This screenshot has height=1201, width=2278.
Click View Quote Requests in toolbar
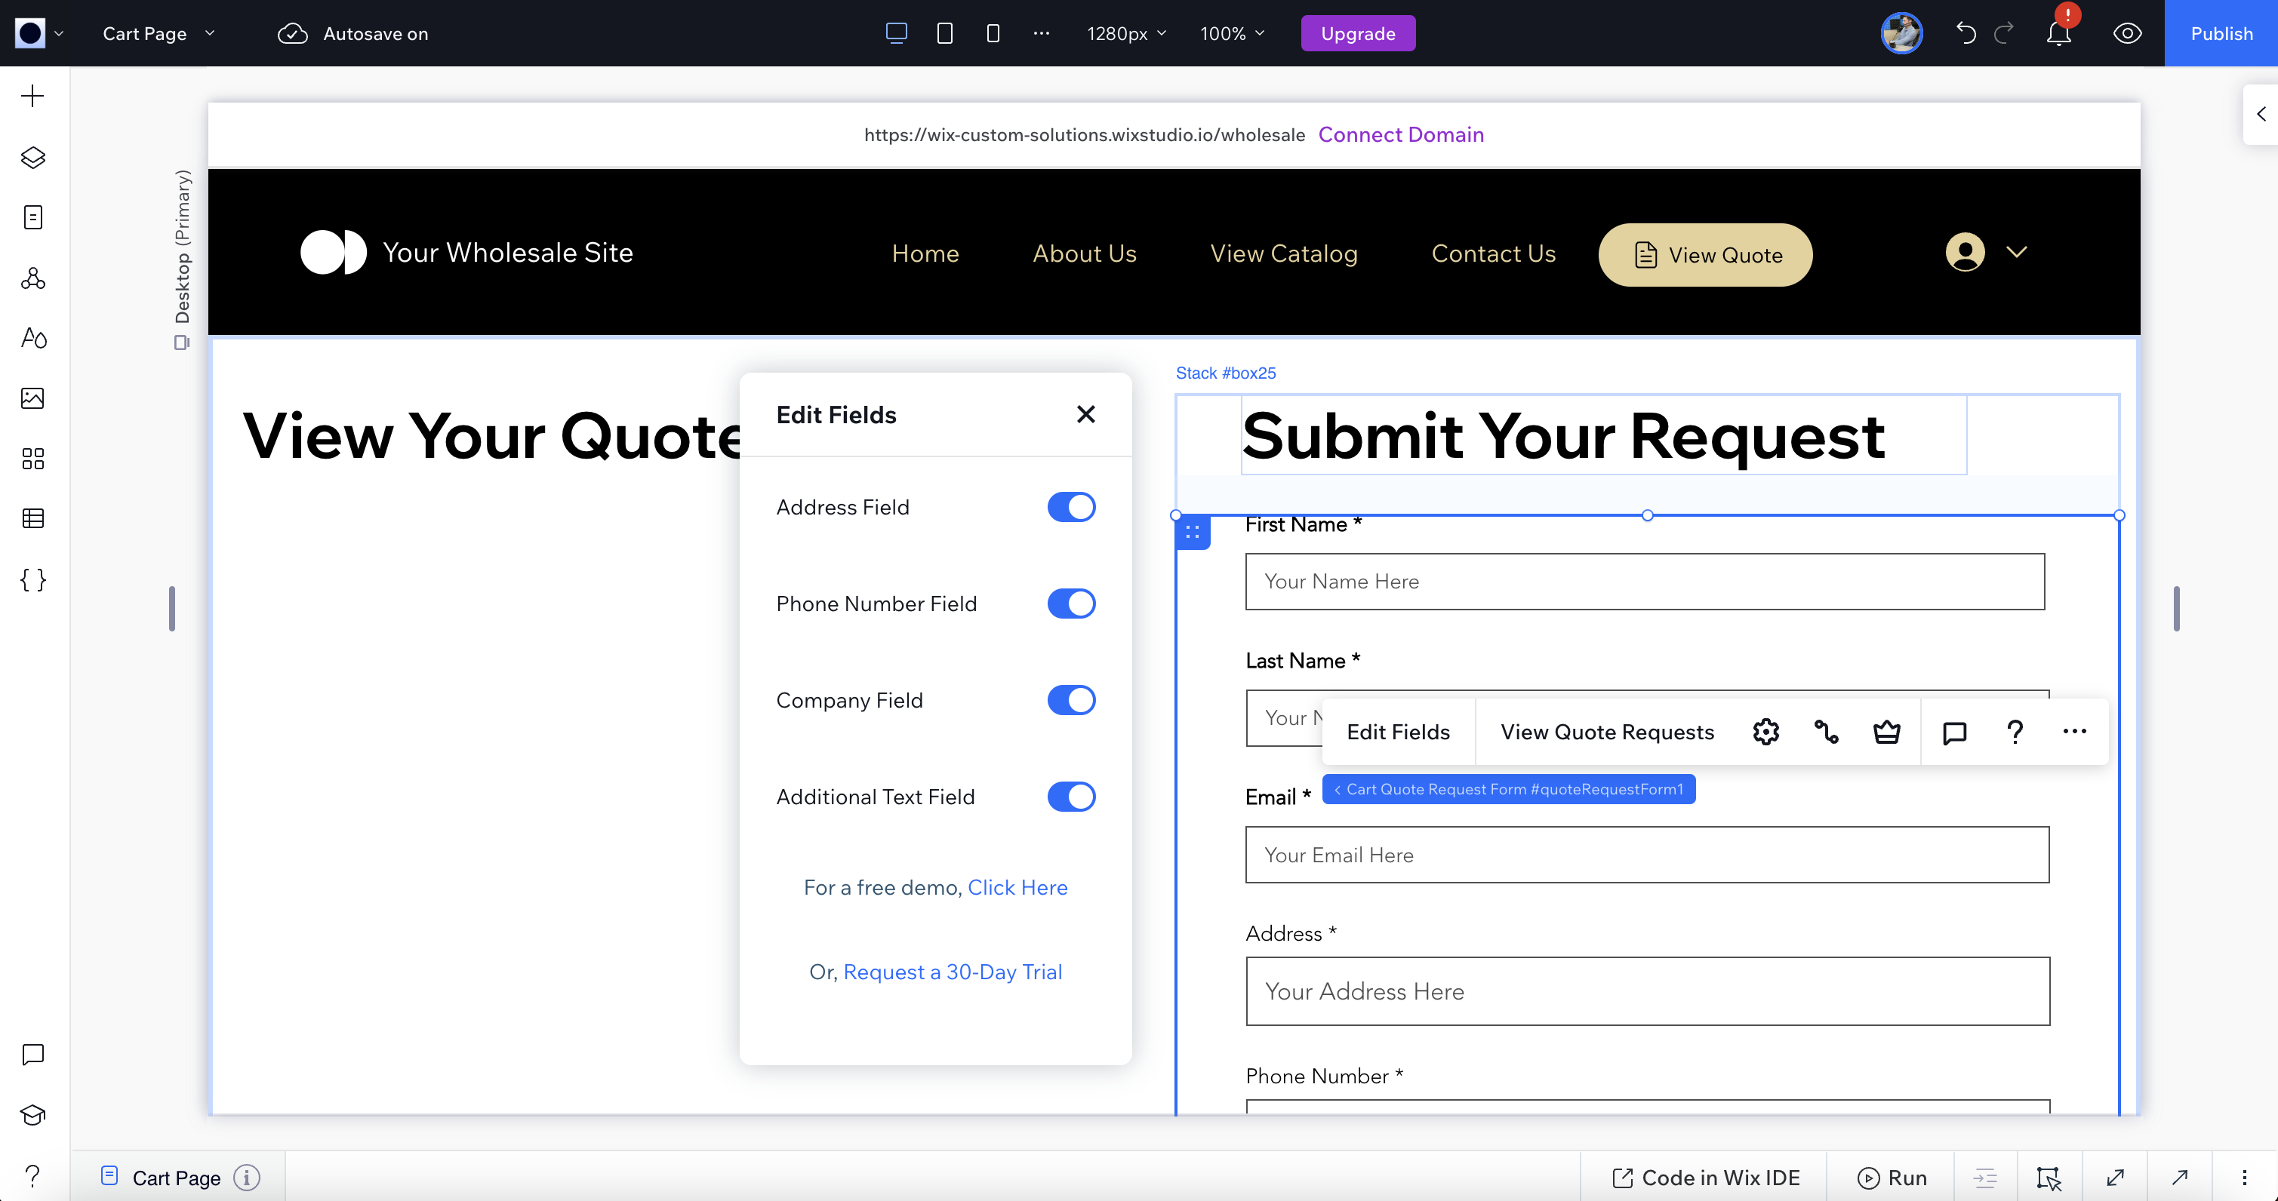pos(1607,732)
